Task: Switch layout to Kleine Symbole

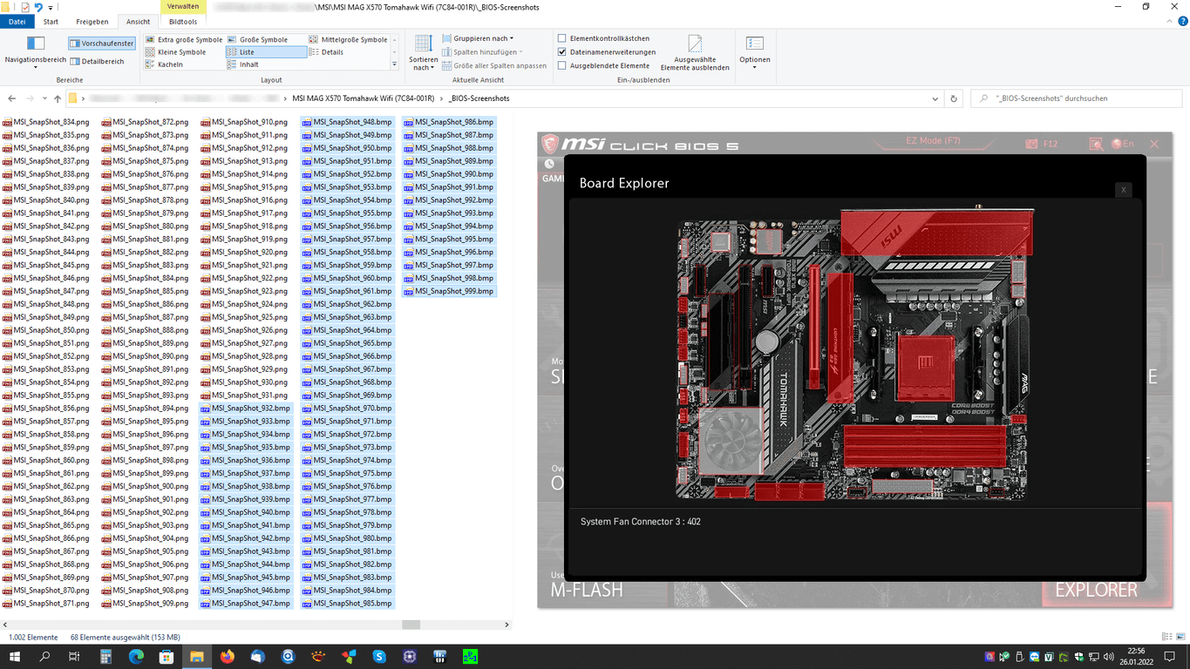Action: click(x=175, y=51)
